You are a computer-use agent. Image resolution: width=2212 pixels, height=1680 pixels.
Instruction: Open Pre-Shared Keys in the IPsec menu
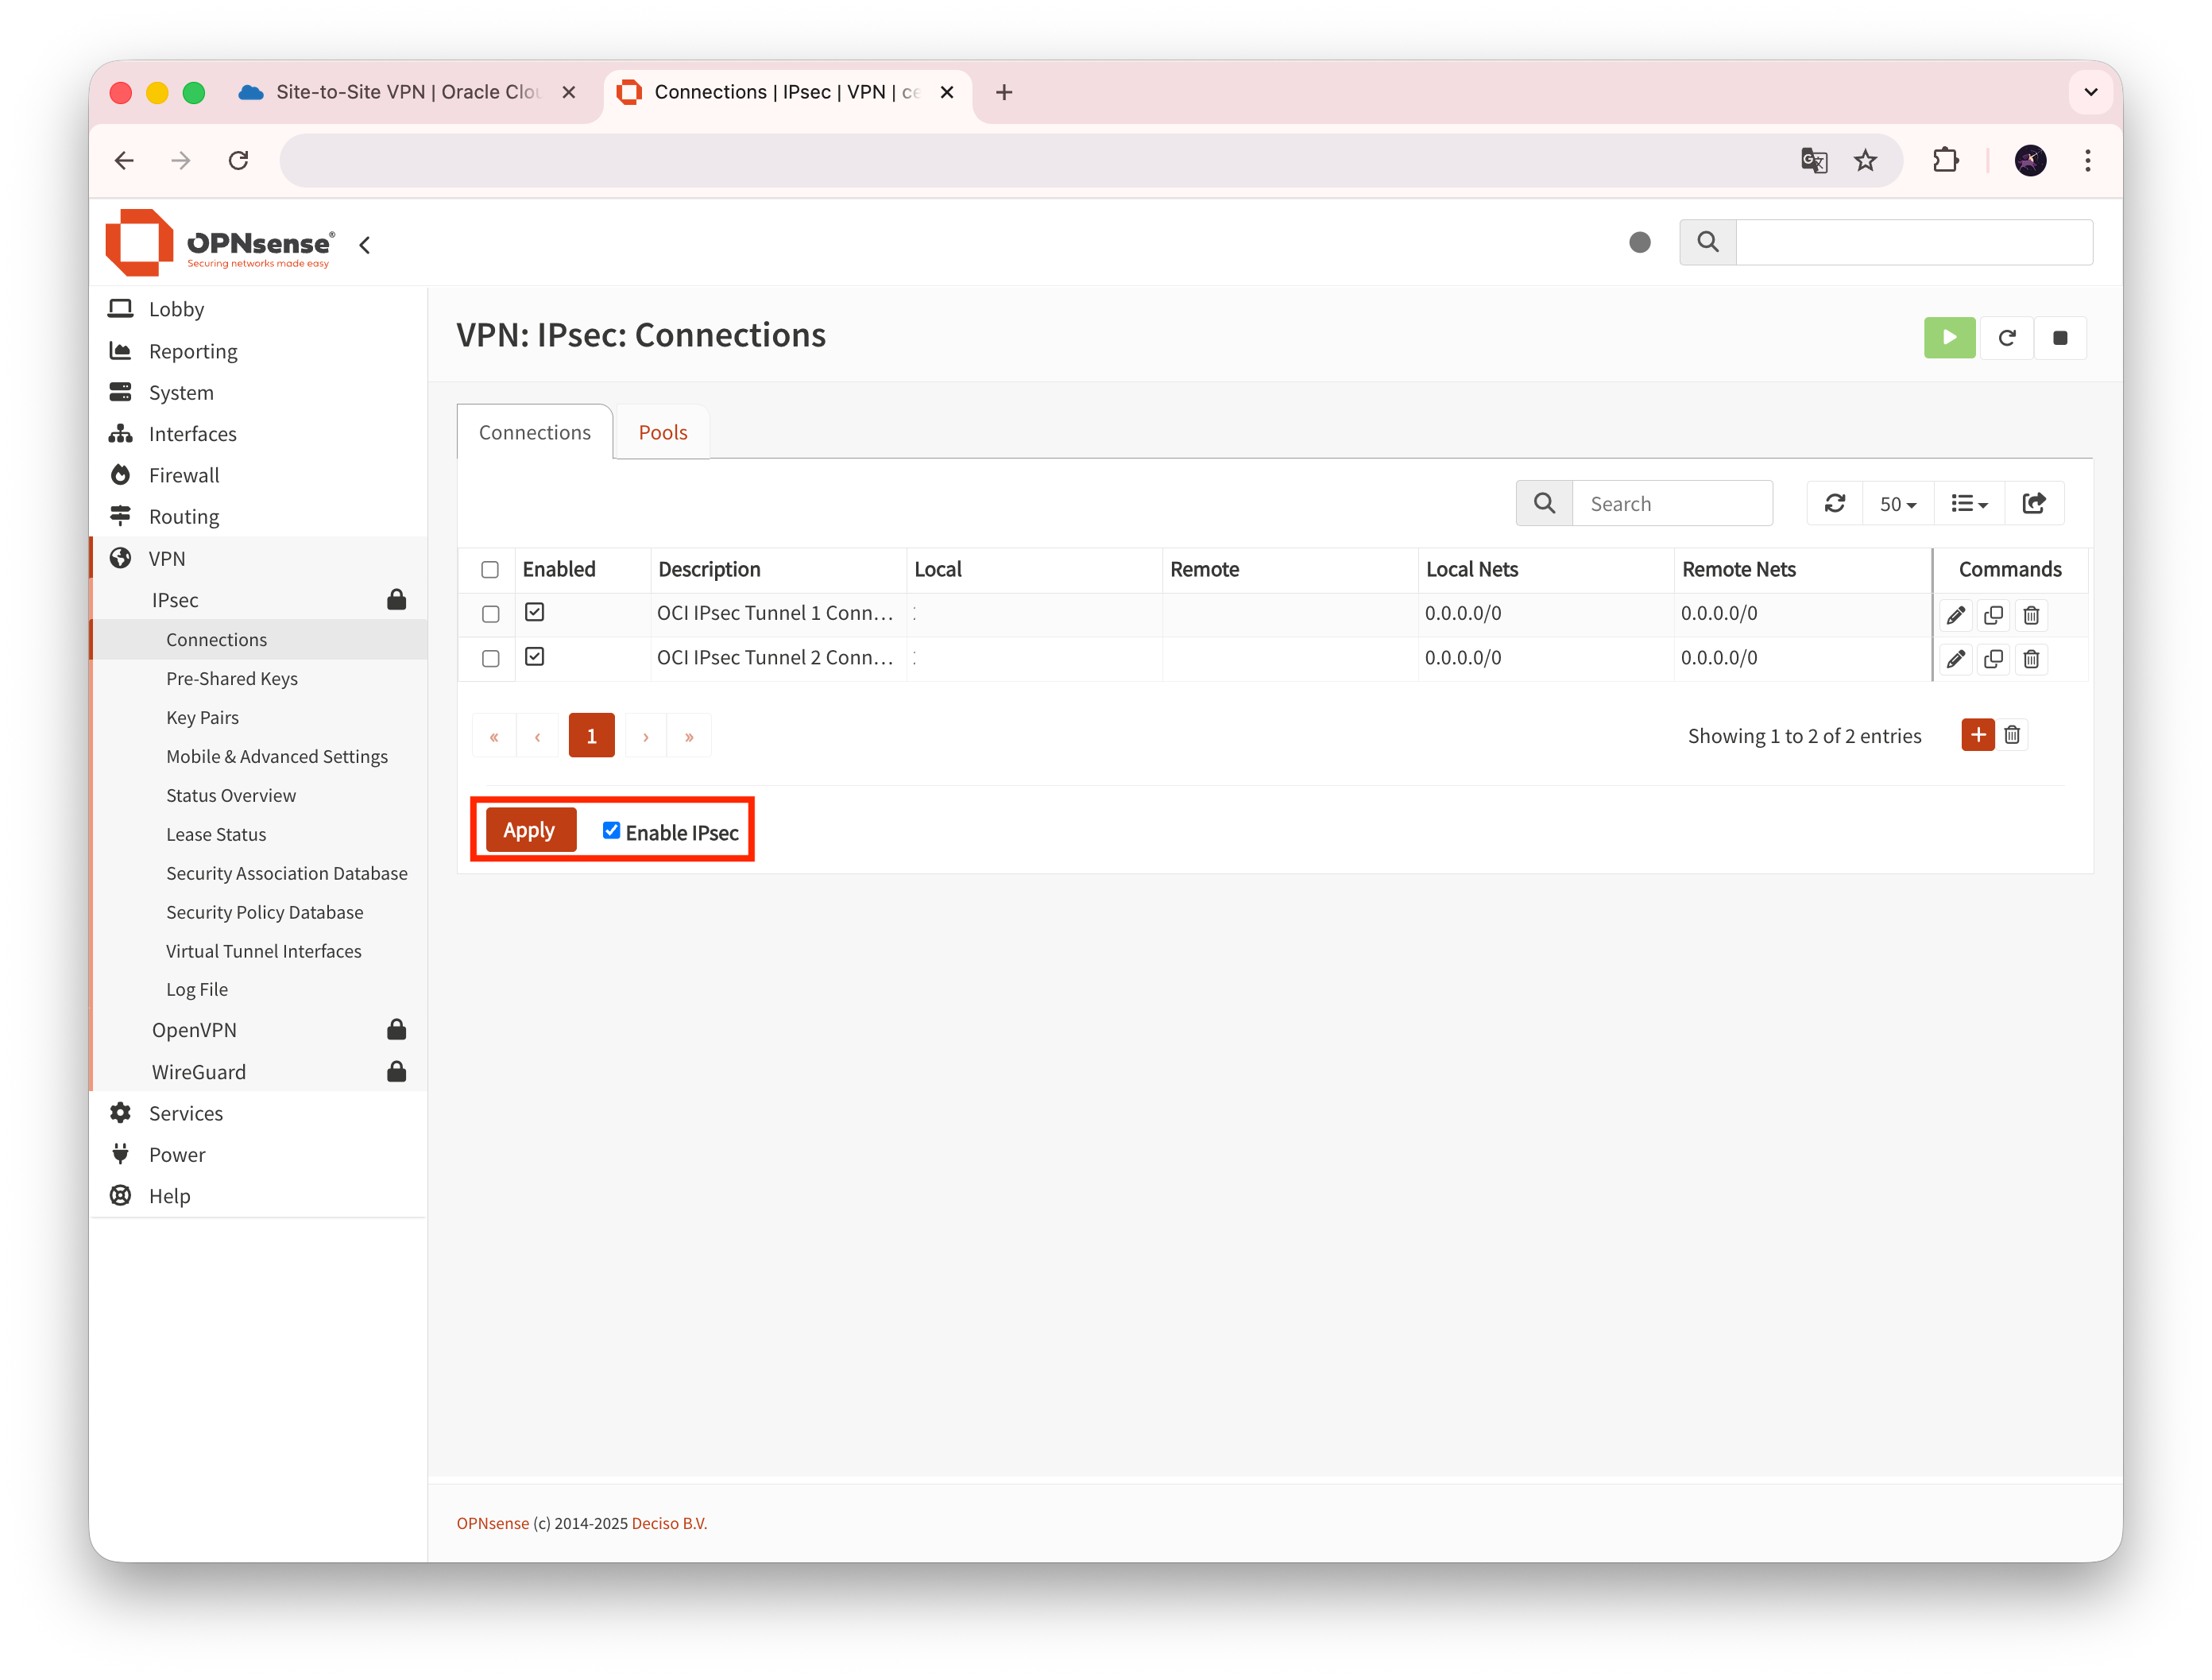click(232, 678)
